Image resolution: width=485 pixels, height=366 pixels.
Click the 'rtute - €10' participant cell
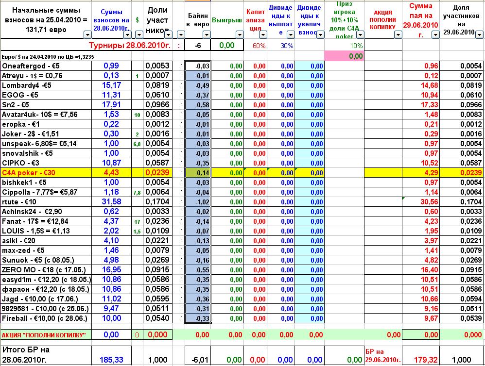pyautogui.click(x=46, y=201)
